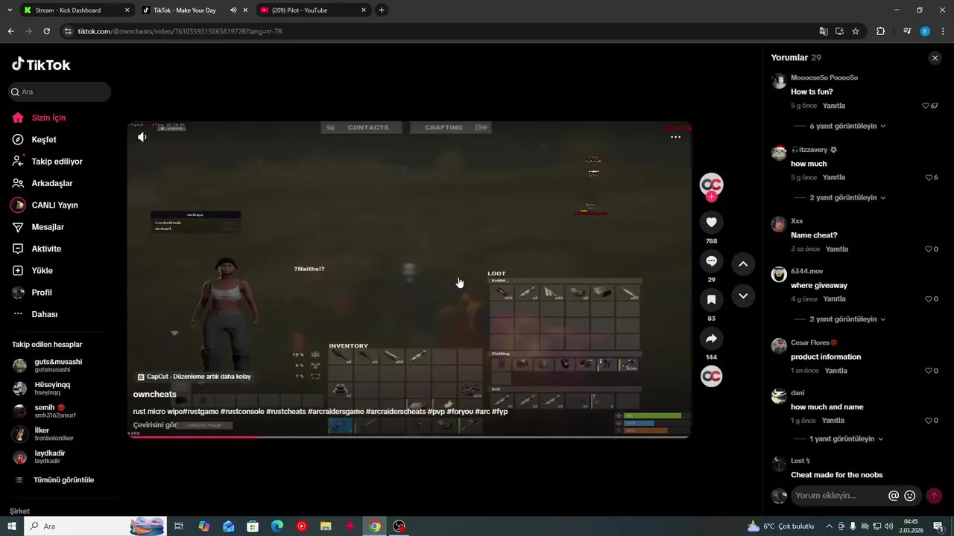Open the video comments bubble icon
Viewport: 954px width, 536px height.
point(711,261)
